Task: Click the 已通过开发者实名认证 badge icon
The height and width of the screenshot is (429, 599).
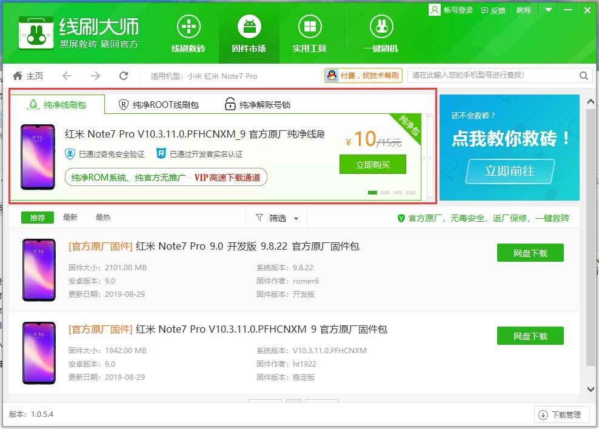Action: tap(161, 153)
